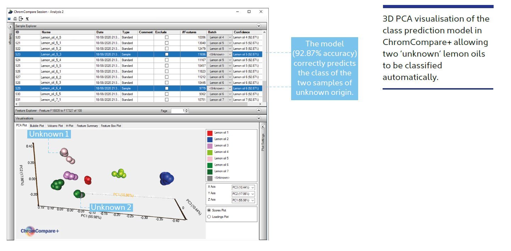Select the Loadings Plot radio button
Screen dimensions: 511x251
coord(209,217)
